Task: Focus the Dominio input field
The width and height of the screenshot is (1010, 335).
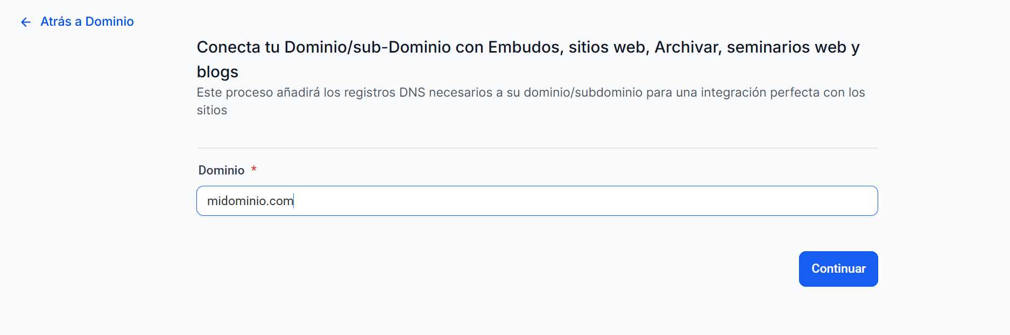Action: click(x=538, y=201)
